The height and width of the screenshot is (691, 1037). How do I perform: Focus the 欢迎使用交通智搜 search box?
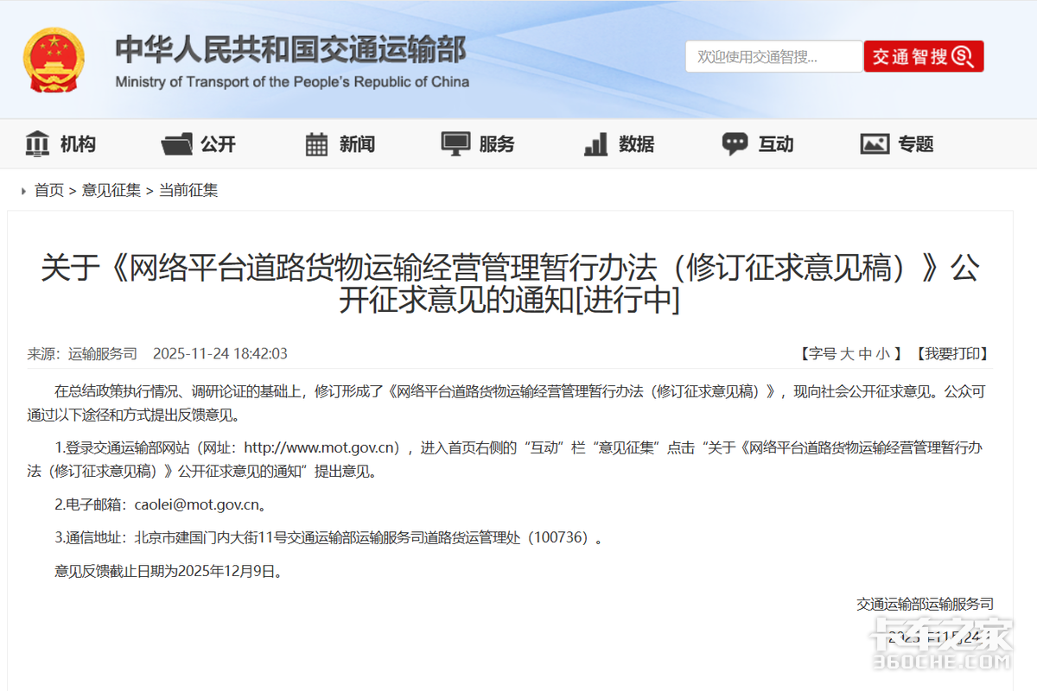point(773,57)
